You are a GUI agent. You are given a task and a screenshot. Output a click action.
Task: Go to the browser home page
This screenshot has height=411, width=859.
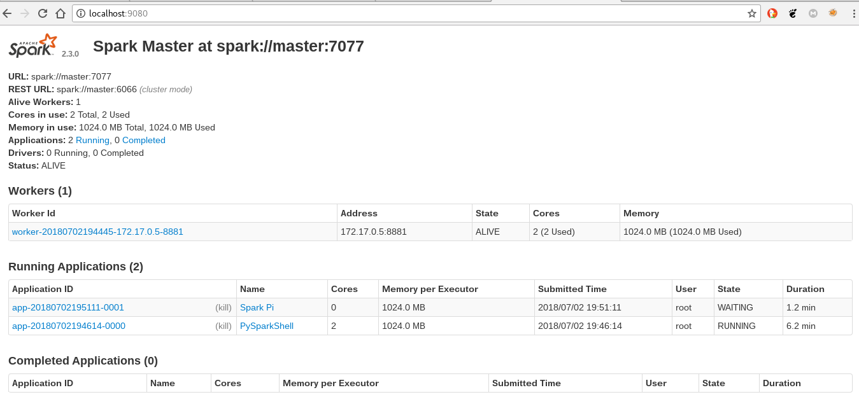click(60, 13)
